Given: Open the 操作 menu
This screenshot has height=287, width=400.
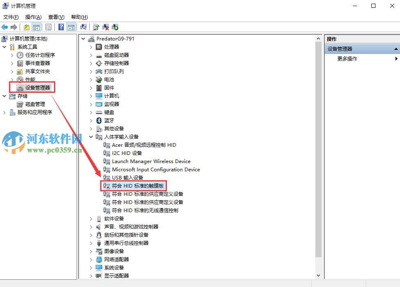Looking at the screenshot, I should point(32,17).
